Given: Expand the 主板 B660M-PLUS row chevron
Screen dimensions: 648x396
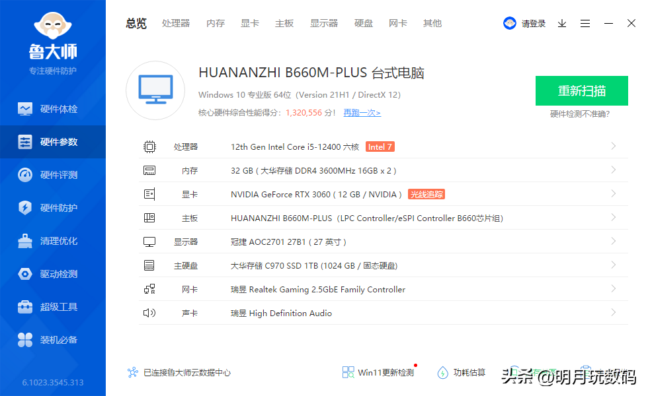Looking at the screenshot, I should tap(614, 217).
